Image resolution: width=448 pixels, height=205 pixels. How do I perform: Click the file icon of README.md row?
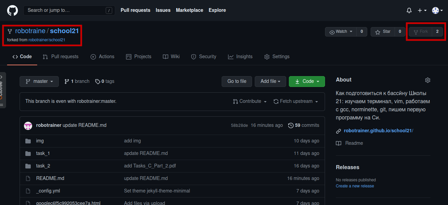coord(28,178)
